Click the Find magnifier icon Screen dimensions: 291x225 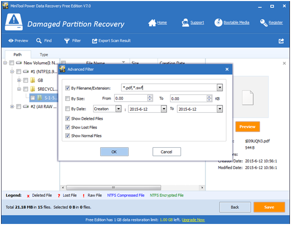[39, 41]
